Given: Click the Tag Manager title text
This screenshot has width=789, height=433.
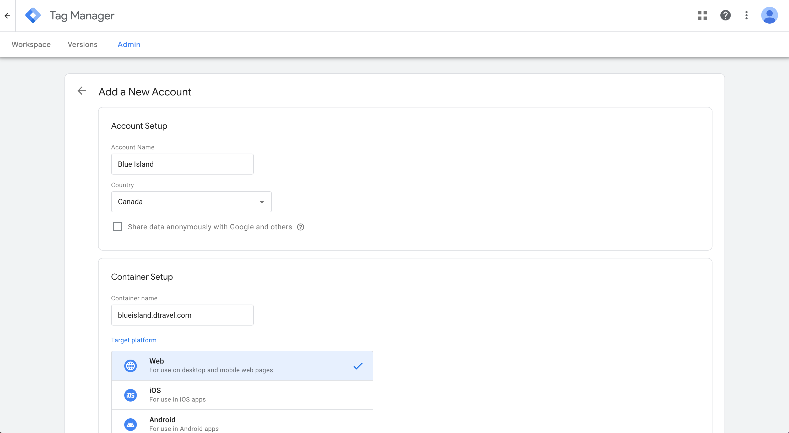Looking at the screenshot, I should [x=82, y=16].
